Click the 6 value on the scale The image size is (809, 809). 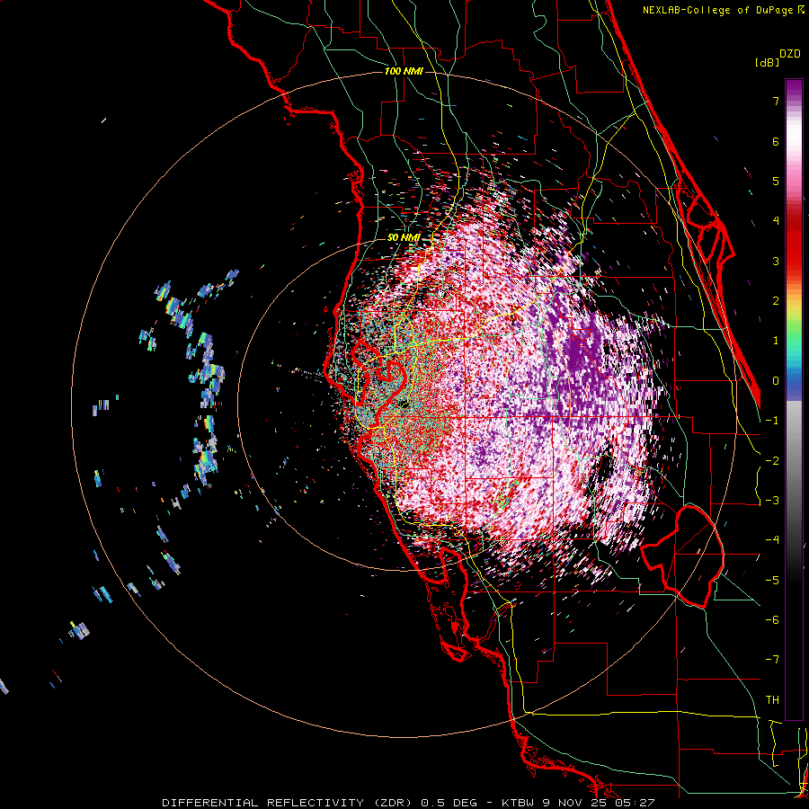click(x=776, y=141)
